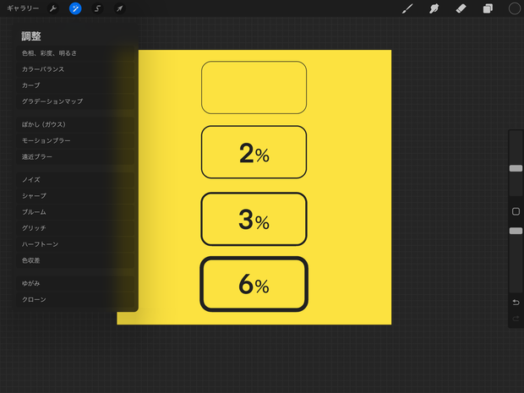Click the brush size slider handle
The image size is (524, 393).
pyautogui.click(x=516, y=168)
